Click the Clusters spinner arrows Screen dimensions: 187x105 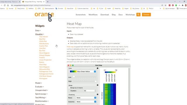[96, 91]
